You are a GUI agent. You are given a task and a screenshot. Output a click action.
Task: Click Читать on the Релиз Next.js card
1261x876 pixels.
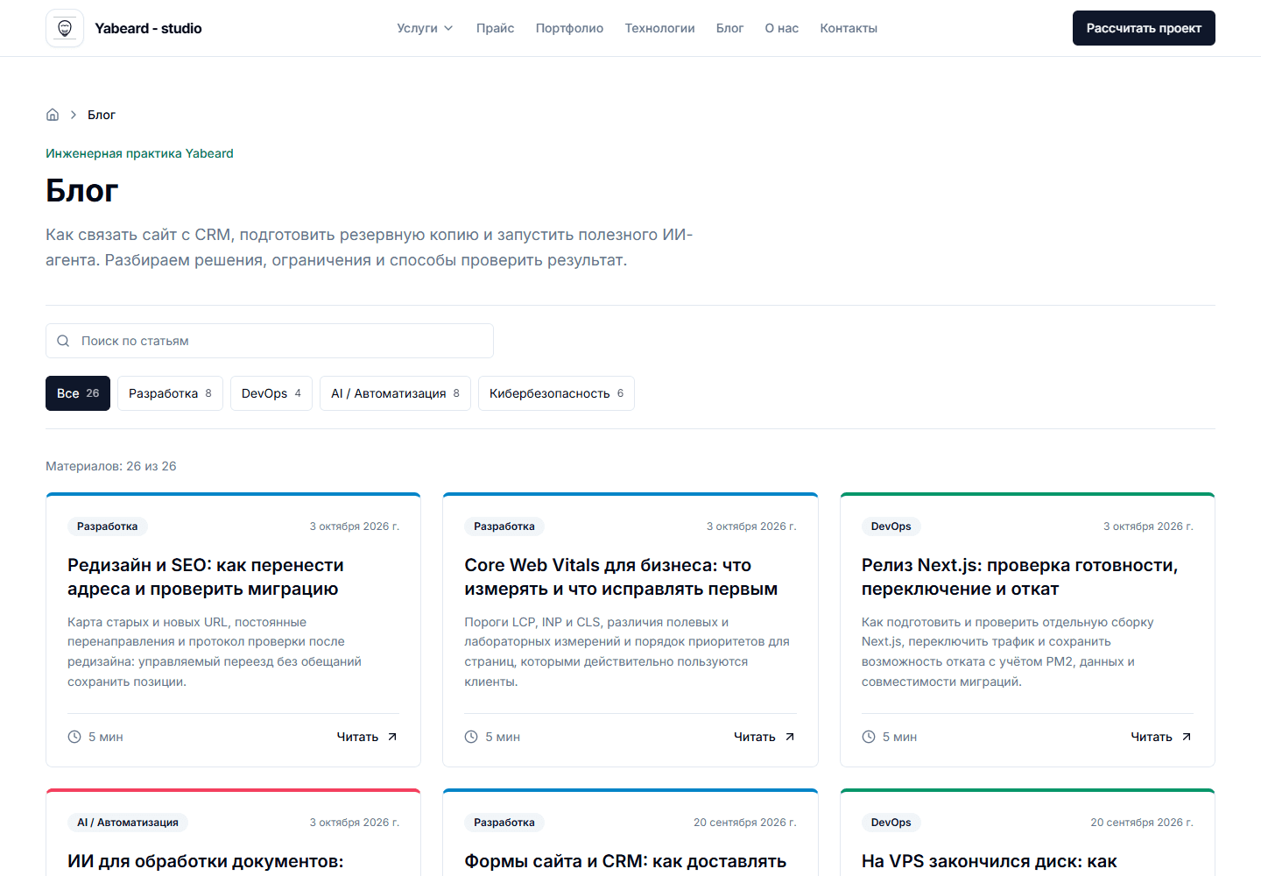click(x=1152, y=737)
